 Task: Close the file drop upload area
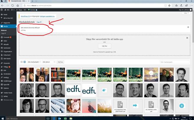(x=187, y=38)
